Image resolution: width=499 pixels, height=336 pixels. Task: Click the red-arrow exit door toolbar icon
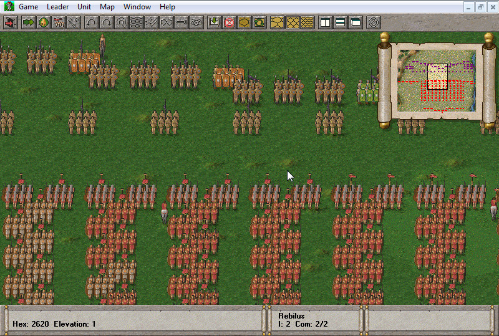(11, 22)
